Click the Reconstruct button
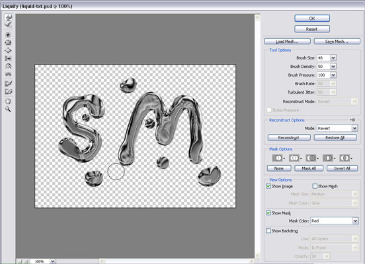Viewport: 365px width, 264px height. point(289,137)
